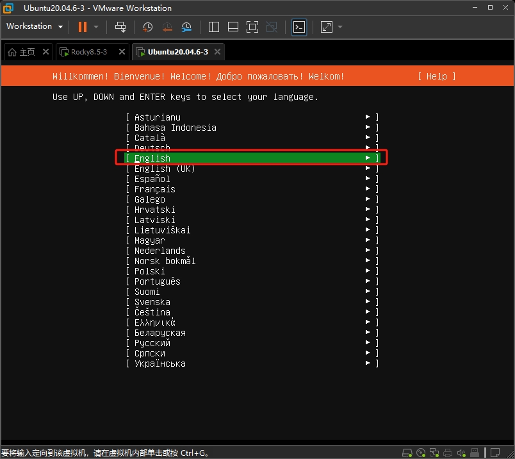Select Asturianu language

click(252, 117)
